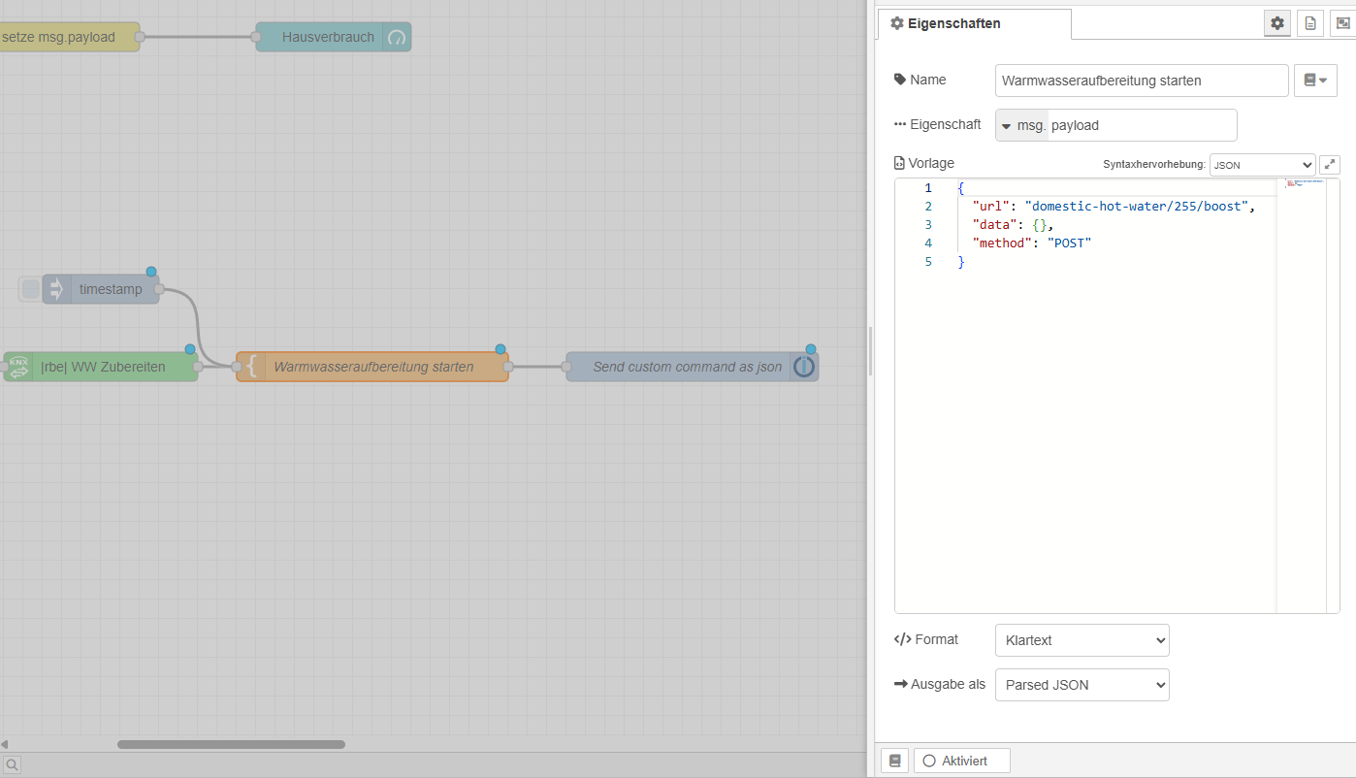Click canvas scroll-left arrow
The image size is (1356, 778).
tap(4, 745)
